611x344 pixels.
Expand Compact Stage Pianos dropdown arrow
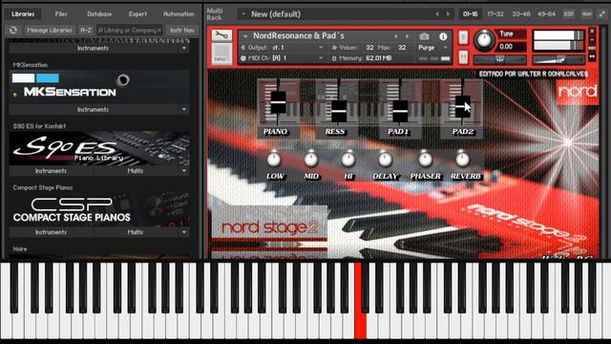(x=184, y=232)
